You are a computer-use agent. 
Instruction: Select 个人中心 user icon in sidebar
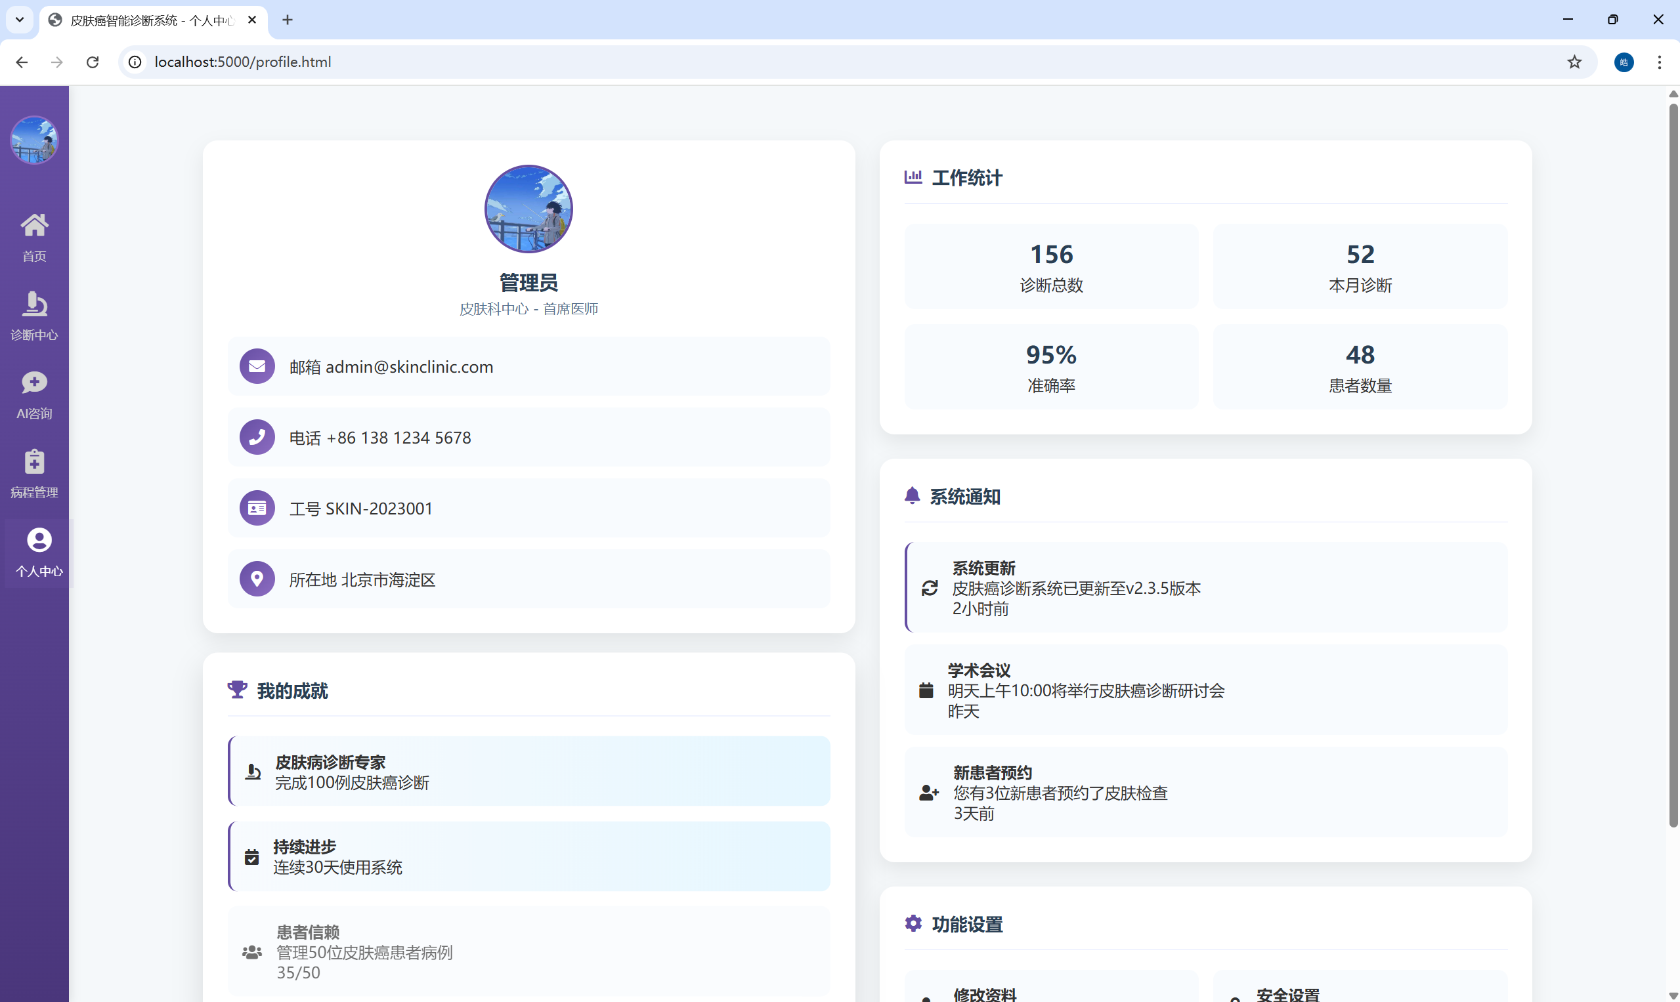tap(39, 540)
